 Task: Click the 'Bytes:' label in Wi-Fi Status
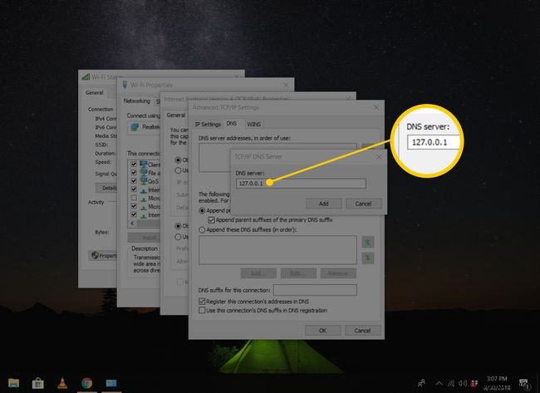[x=102, y=232]
